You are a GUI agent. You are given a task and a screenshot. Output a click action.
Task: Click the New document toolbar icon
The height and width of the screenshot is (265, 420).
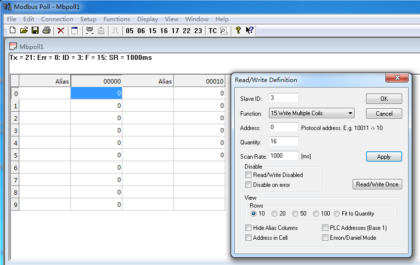(x=13, y=31)
